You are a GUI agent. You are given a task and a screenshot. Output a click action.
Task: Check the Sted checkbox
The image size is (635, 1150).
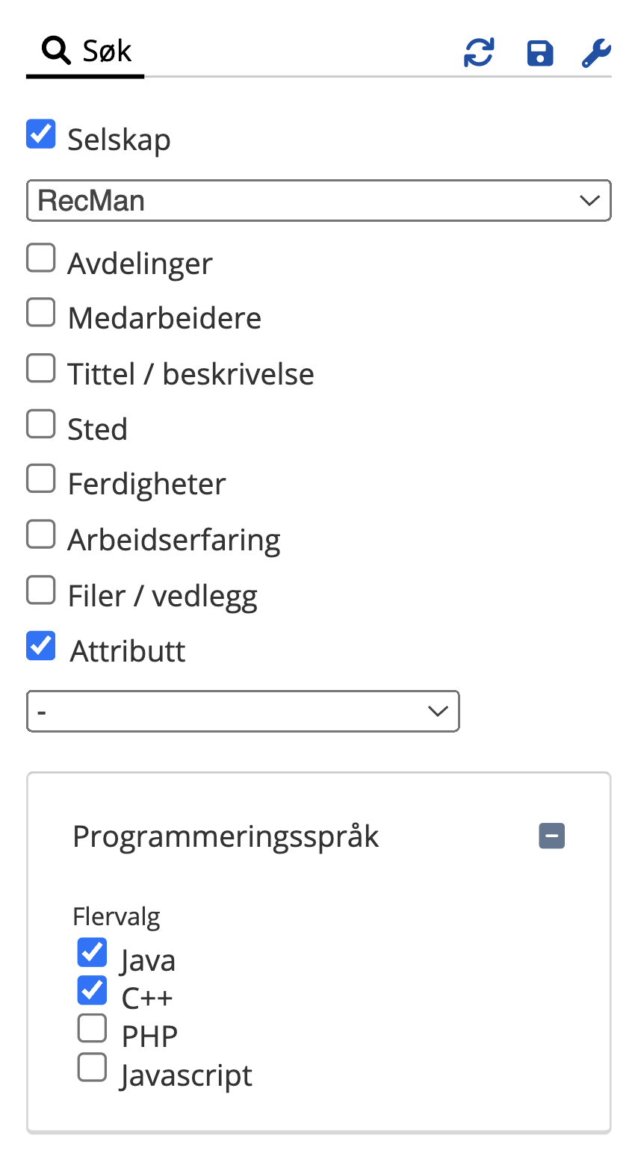click(x=41, y=423)
